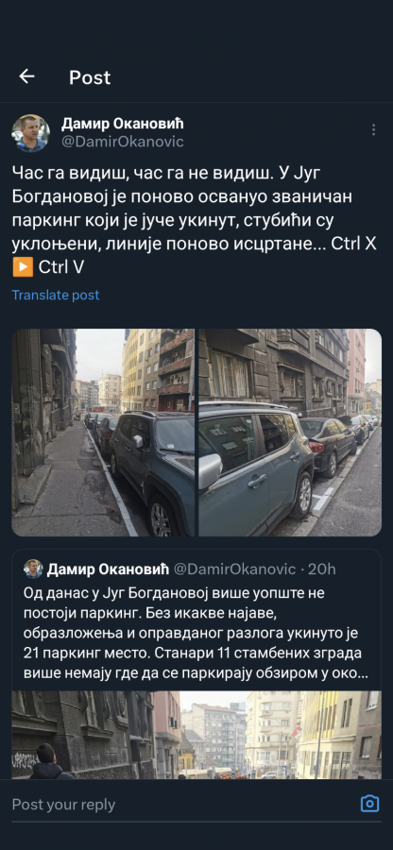
Task: Click the Translate post link
Action: coord(56,295)
